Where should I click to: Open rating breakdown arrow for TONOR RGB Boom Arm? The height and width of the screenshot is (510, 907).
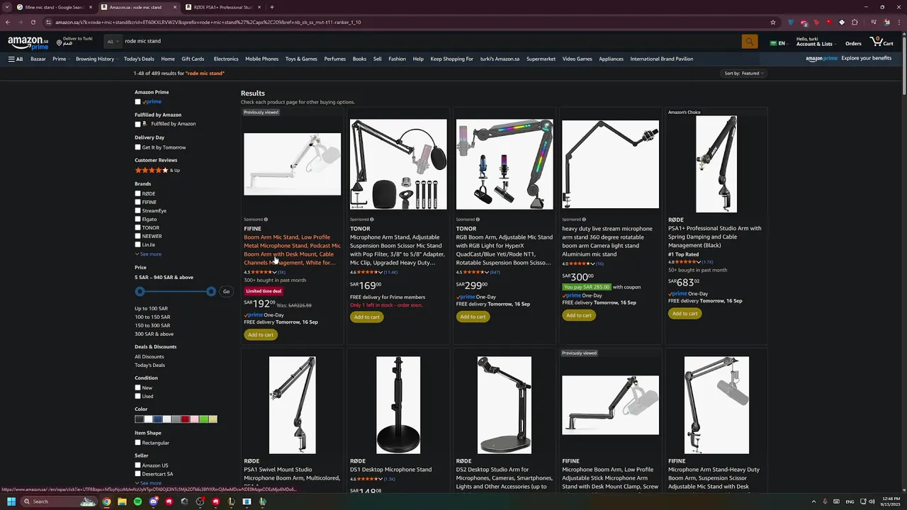[487, 272]
